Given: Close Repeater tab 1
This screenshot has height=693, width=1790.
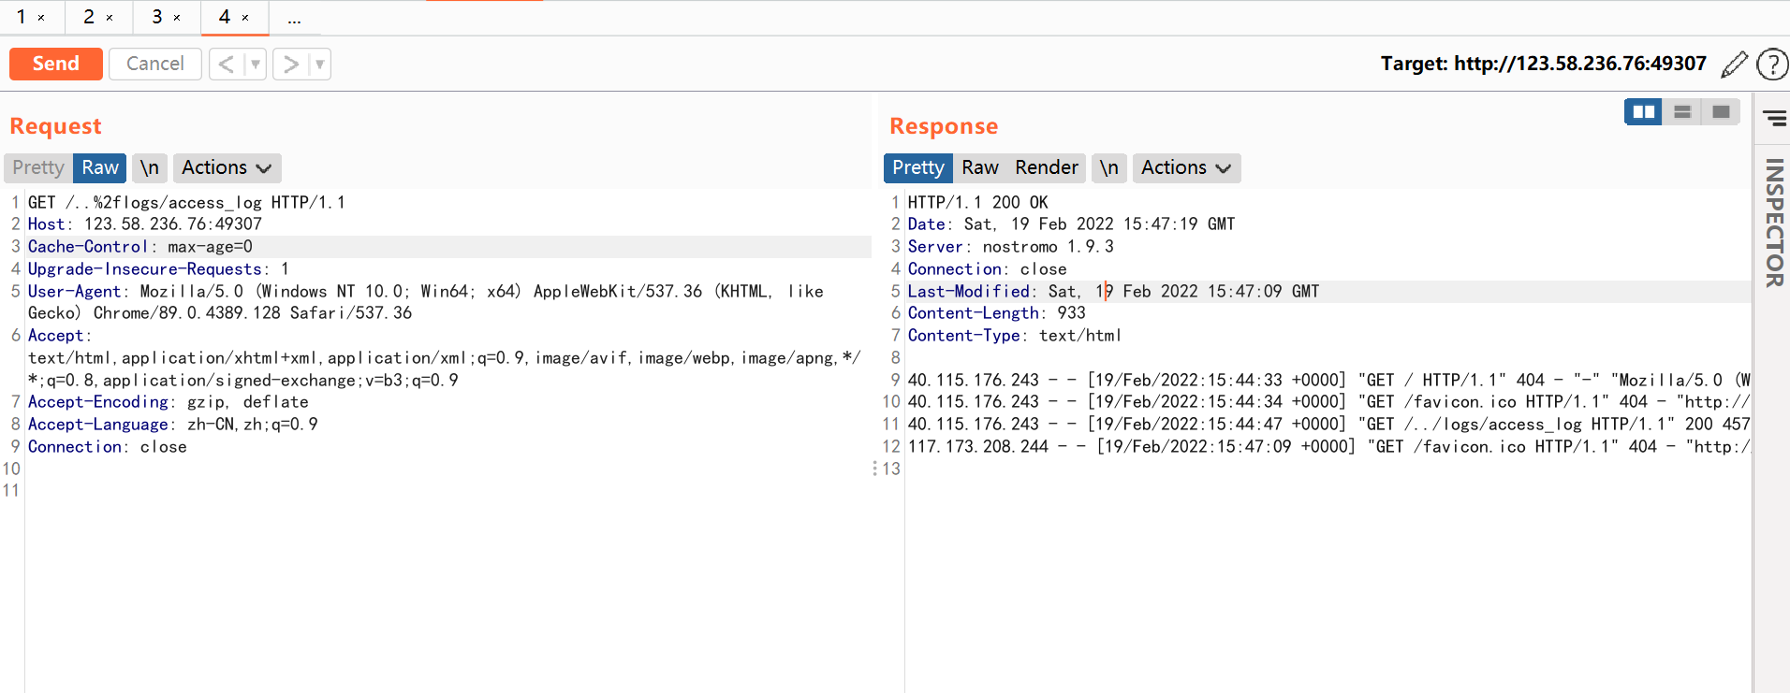Looking at the screenshot, I should click(41, 18).
